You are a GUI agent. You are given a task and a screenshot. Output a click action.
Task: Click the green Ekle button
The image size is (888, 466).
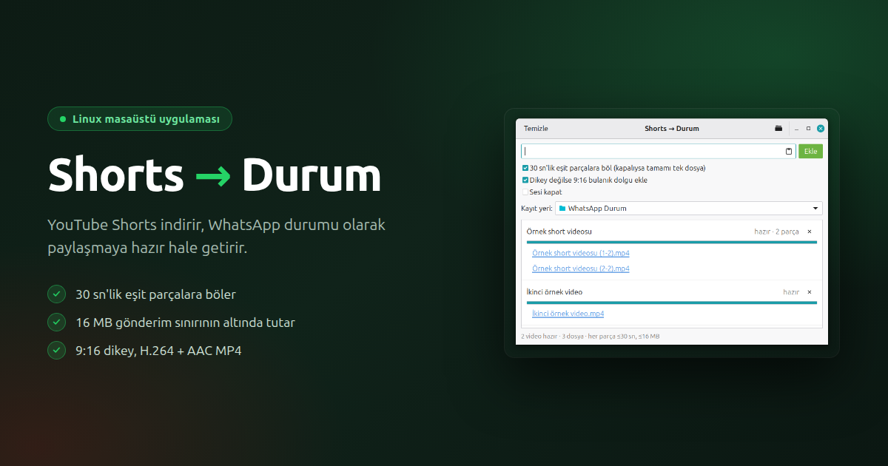tap(811, 151)
